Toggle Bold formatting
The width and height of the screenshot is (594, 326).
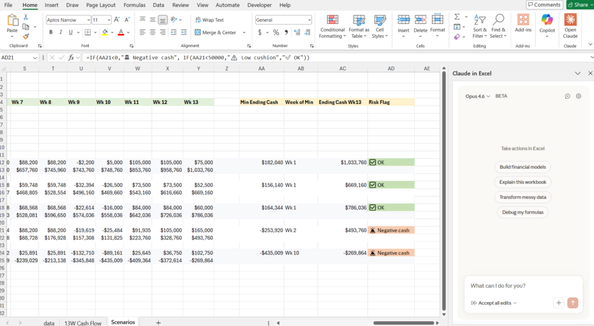(x=51, y=32)
